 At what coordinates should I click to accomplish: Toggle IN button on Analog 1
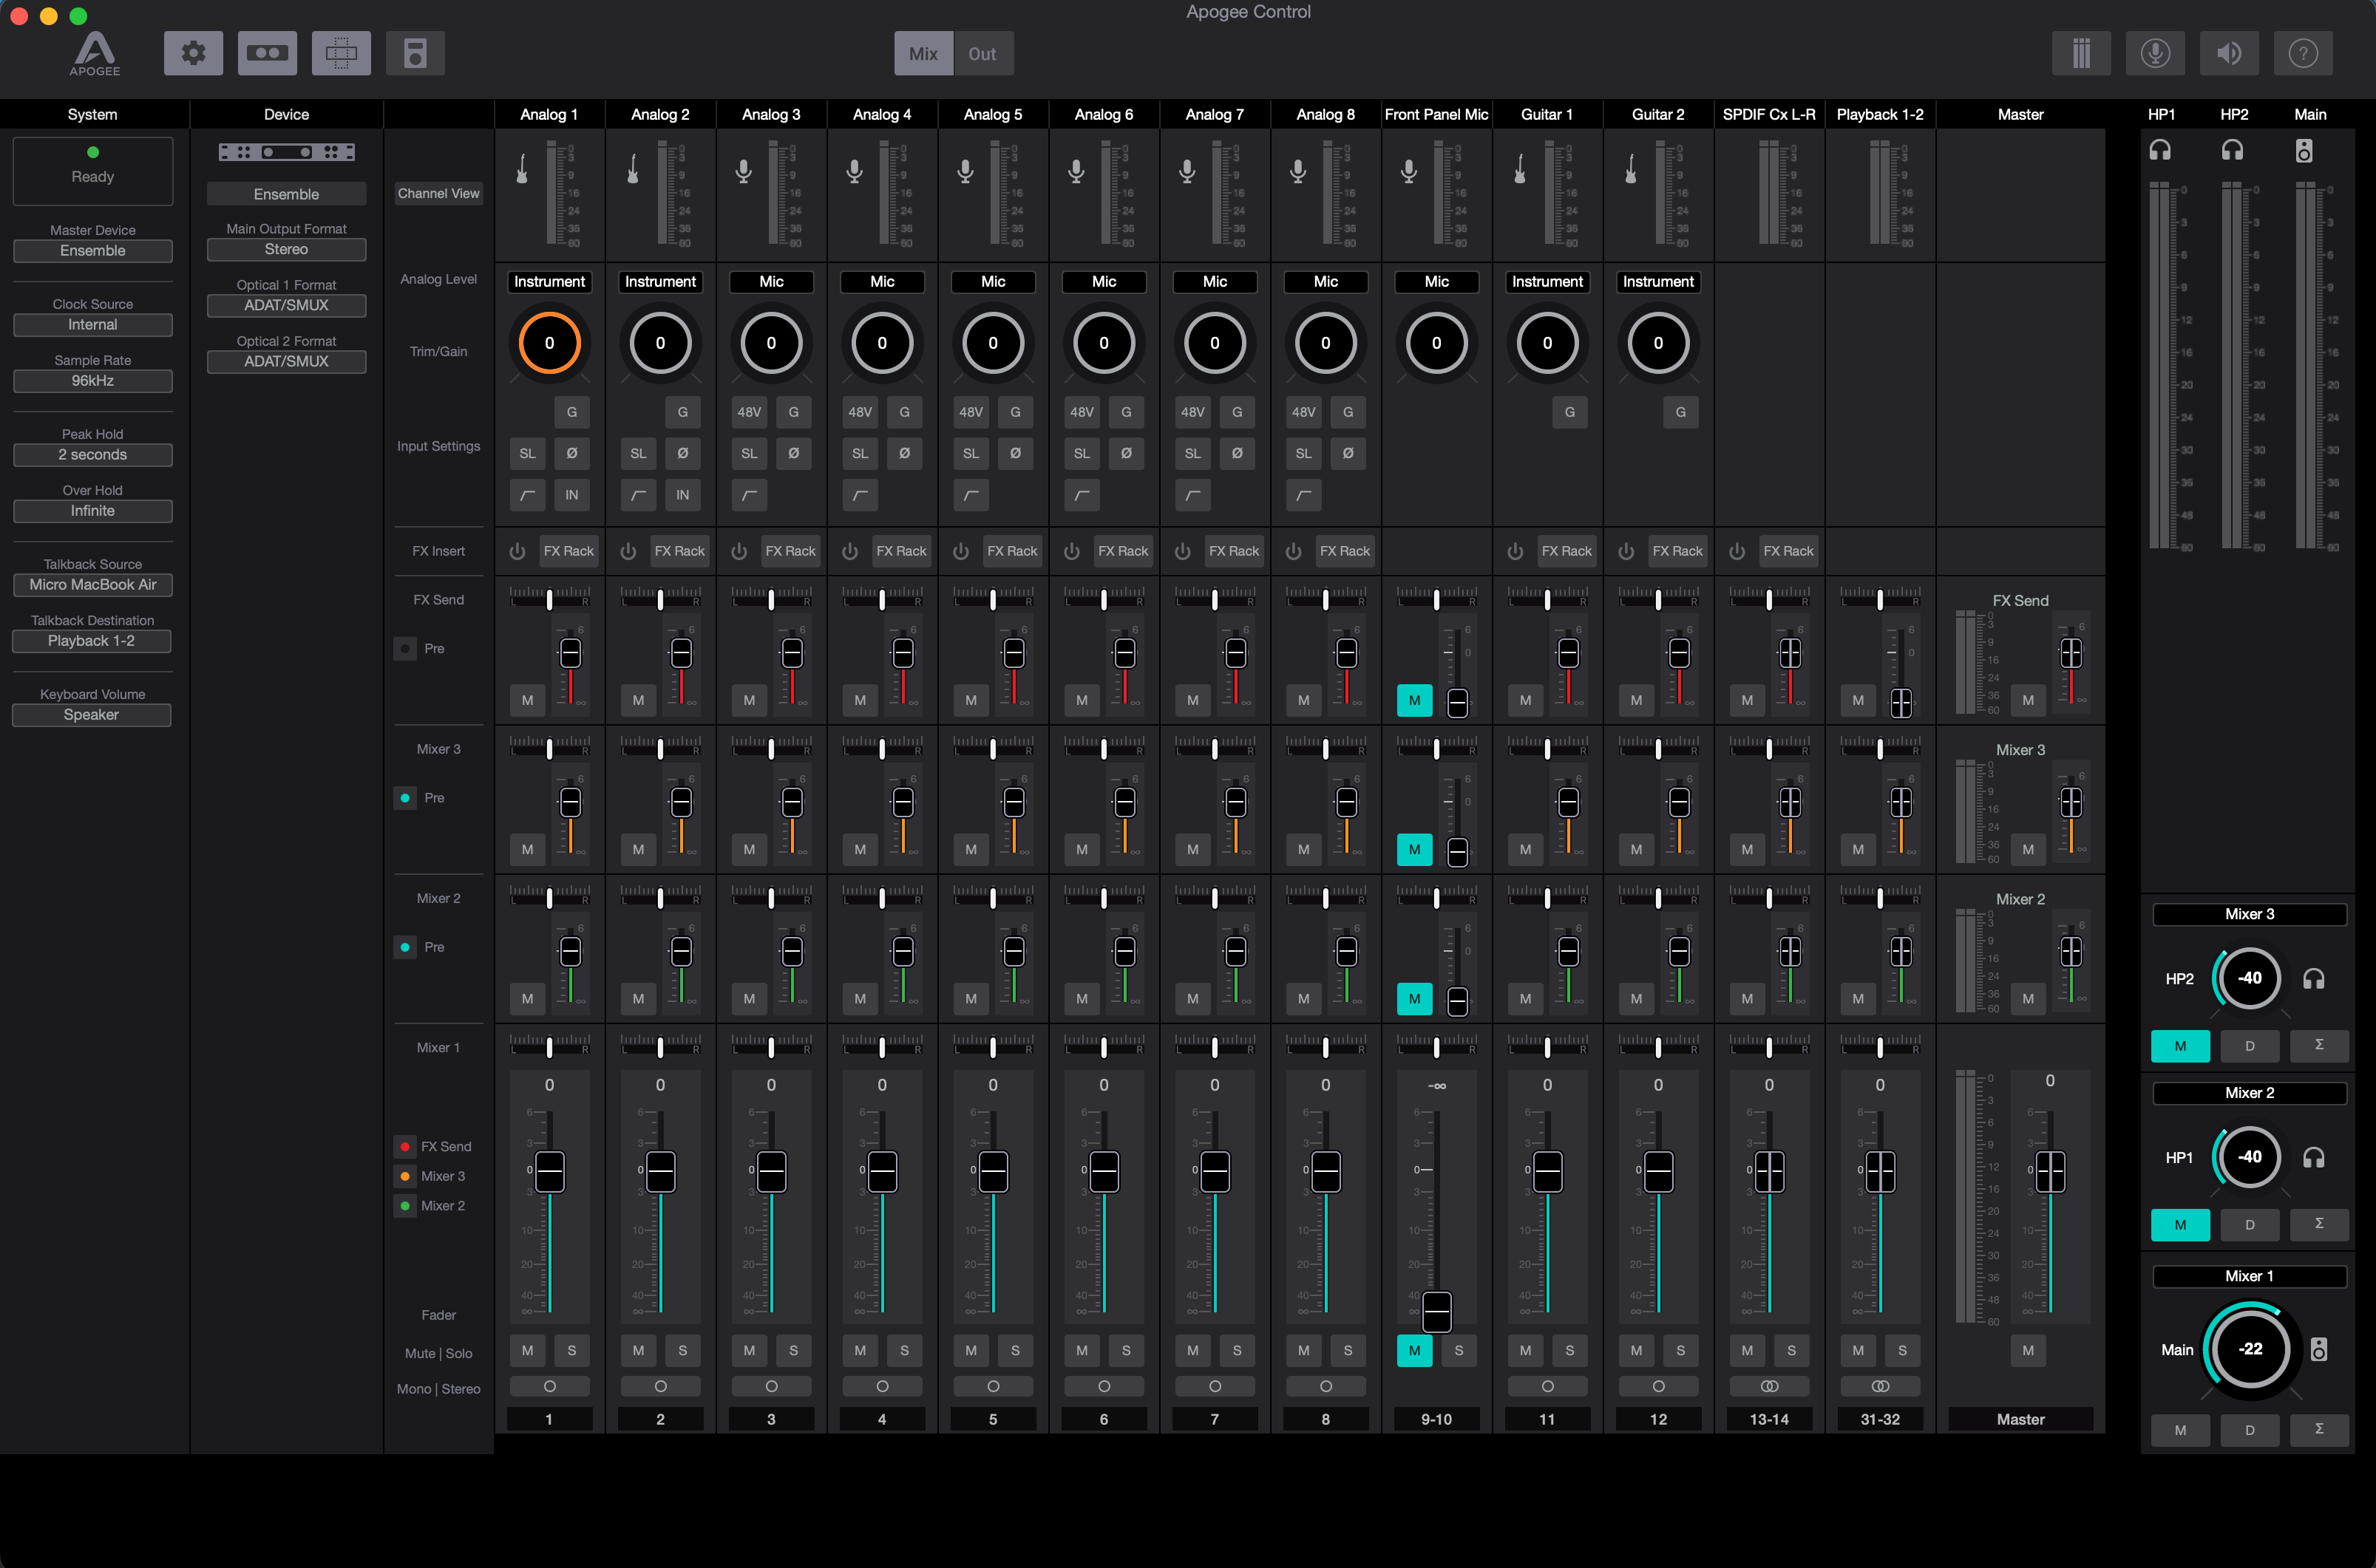click(x=571, y=495)
